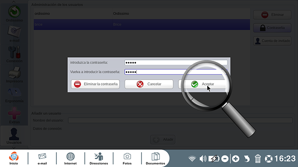298x167 pixels.
Task: Expand sidebar using the down chevron
Action: tap(14, 147)
